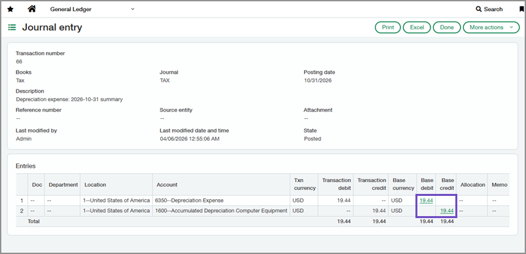
Task: Select the Posted state value
Action: tap(312, 138)
